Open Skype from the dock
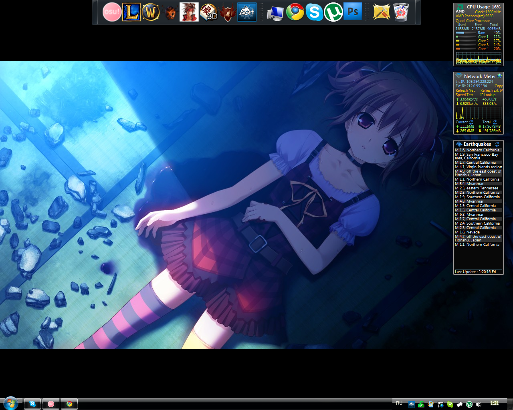The width and height of the screenshot is (513, 410). click(x=314, y=12)
